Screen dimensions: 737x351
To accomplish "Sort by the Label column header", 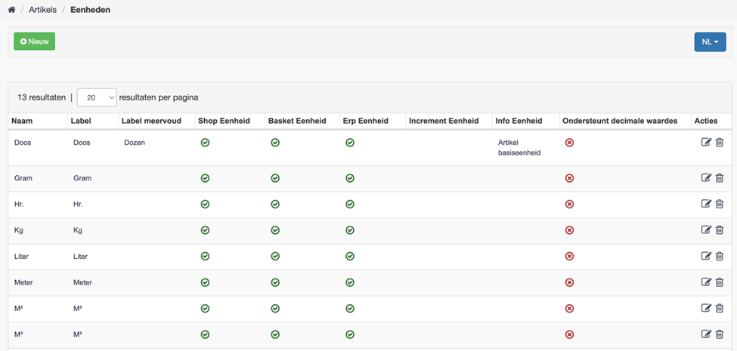I will (81, 121).
